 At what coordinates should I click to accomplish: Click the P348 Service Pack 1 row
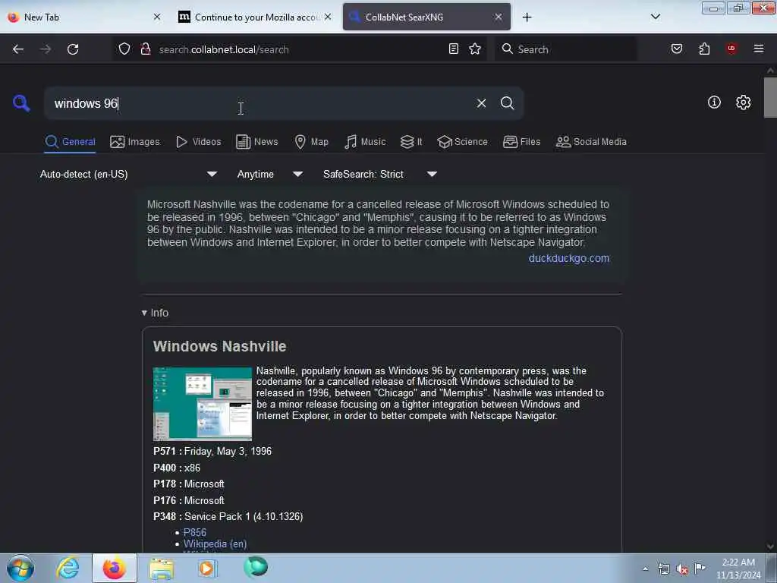pos(228,516)
